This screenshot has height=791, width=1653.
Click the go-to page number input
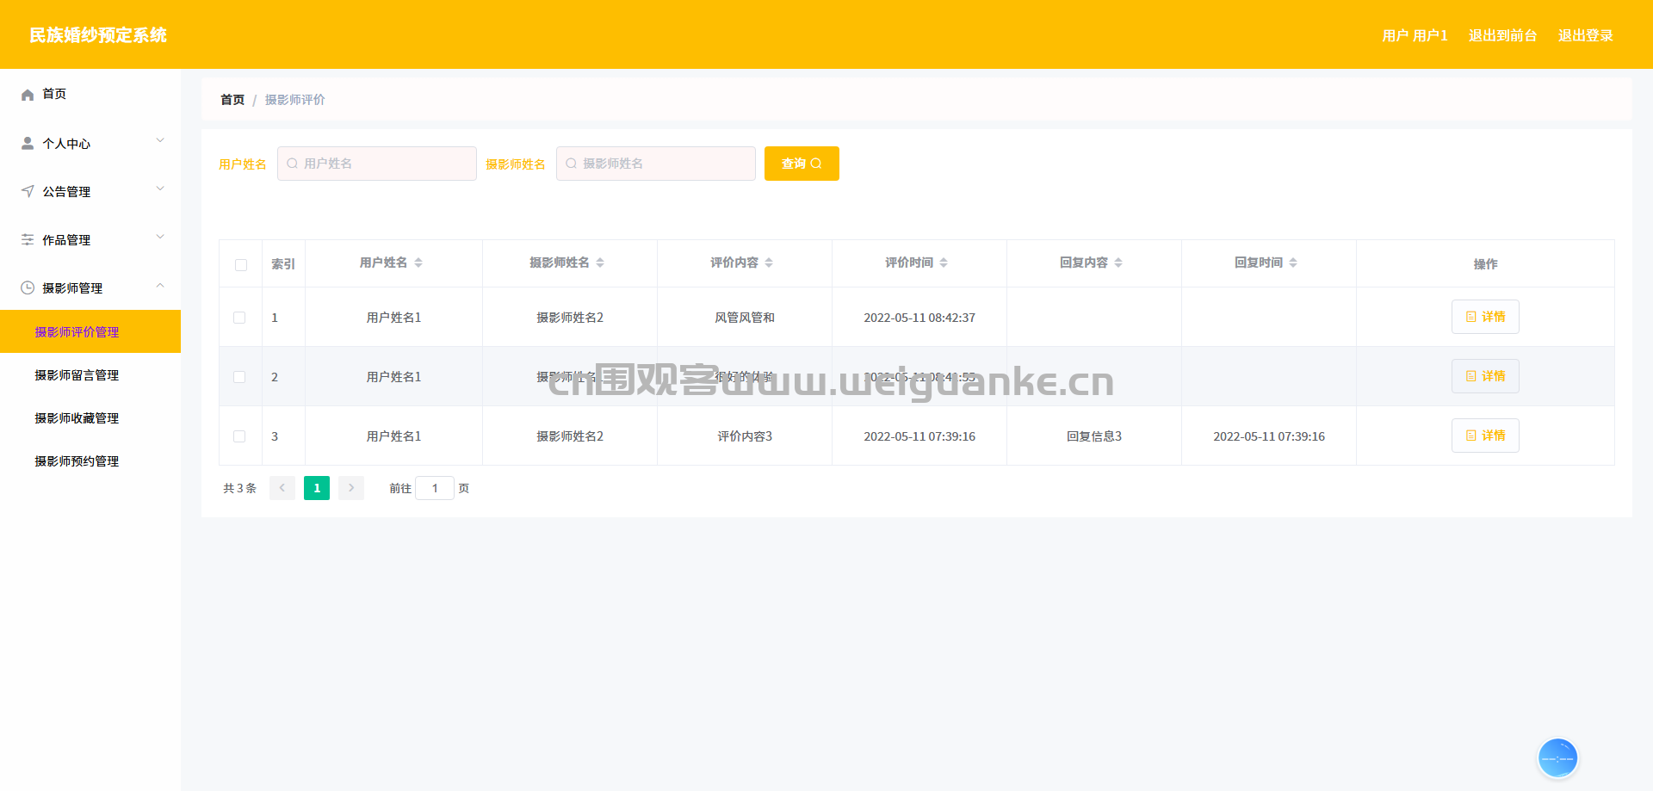[435, 488]
